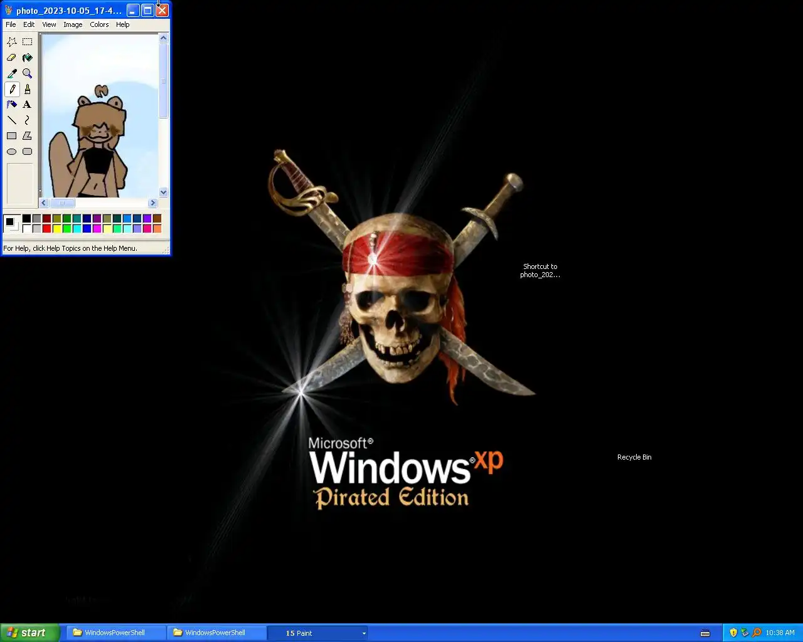Pick the dark red color swatch
The height and width of the screenshot is (642, 803).
tap(46, 218)
